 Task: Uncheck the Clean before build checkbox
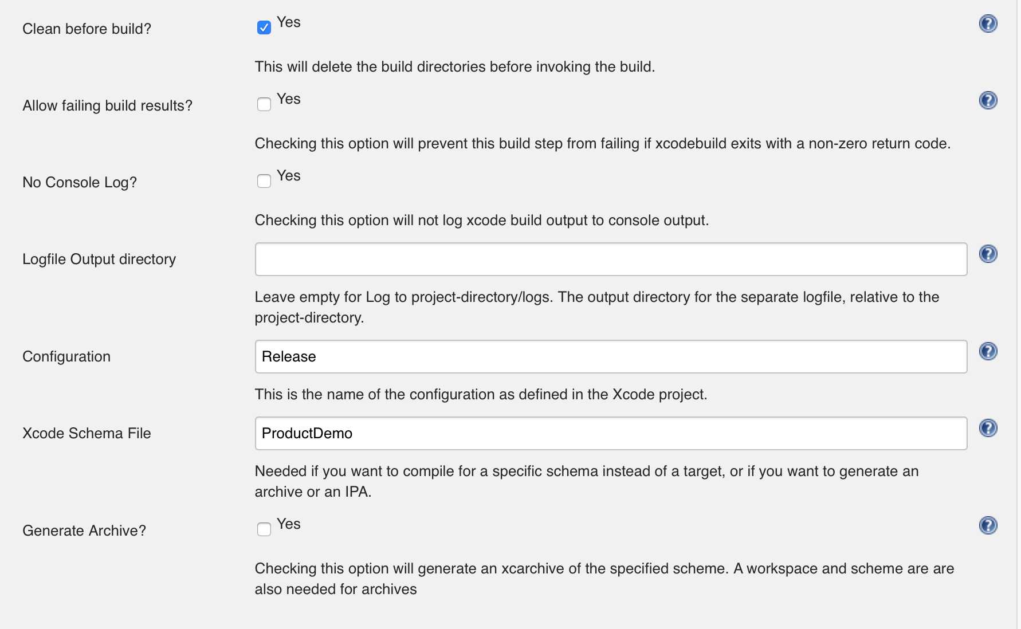tap(264, 27)
